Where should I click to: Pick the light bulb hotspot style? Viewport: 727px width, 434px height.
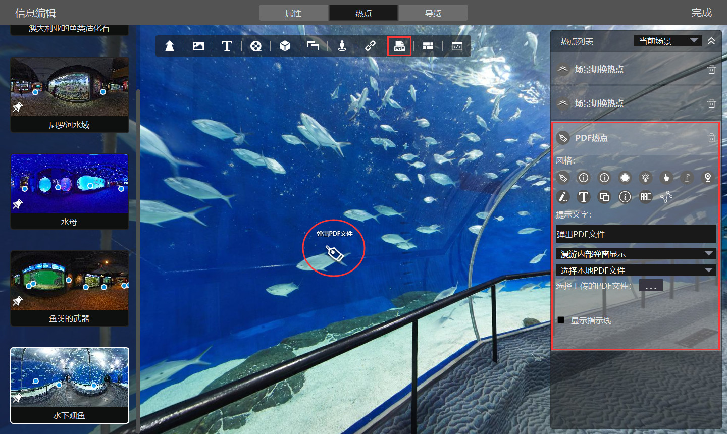click(x=645, y=178)
